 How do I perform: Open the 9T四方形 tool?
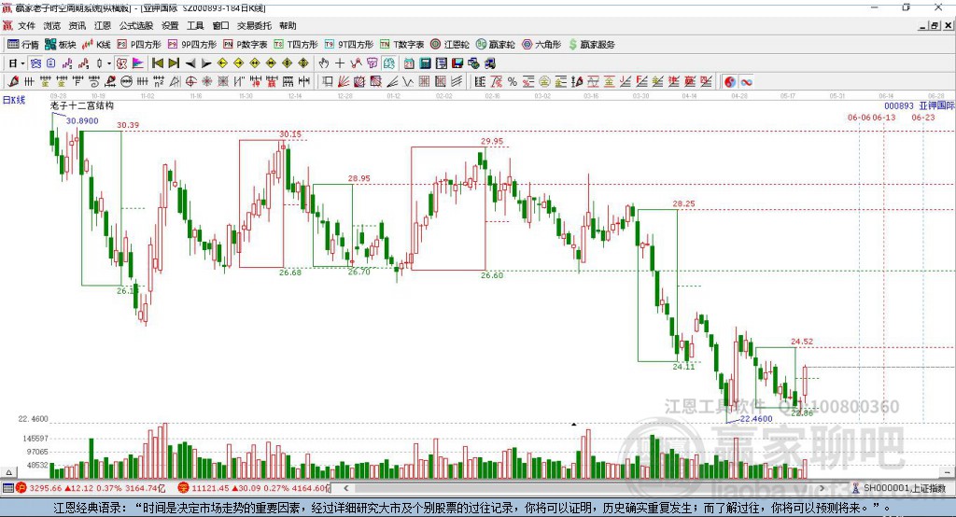[349, 45]
